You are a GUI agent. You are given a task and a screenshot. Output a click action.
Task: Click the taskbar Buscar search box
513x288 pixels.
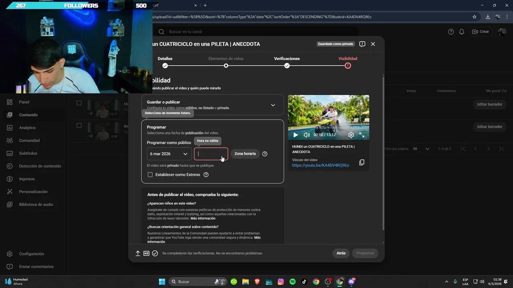[x=198, y=282]
